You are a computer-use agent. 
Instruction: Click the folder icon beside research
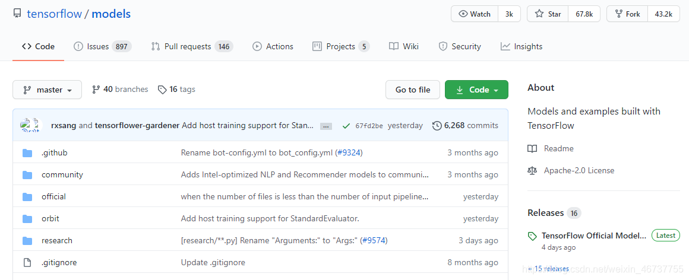pos(27,240)
